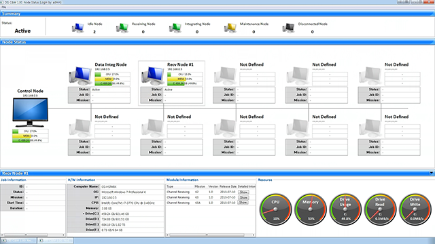The image size is (435, 244).
Task: Click the Idle Node count 2
Action: 94,32
